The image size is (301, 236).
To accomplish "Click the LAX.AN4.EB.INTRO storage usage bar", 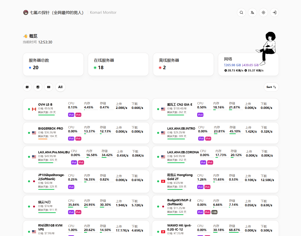I will tap(236, 134).
